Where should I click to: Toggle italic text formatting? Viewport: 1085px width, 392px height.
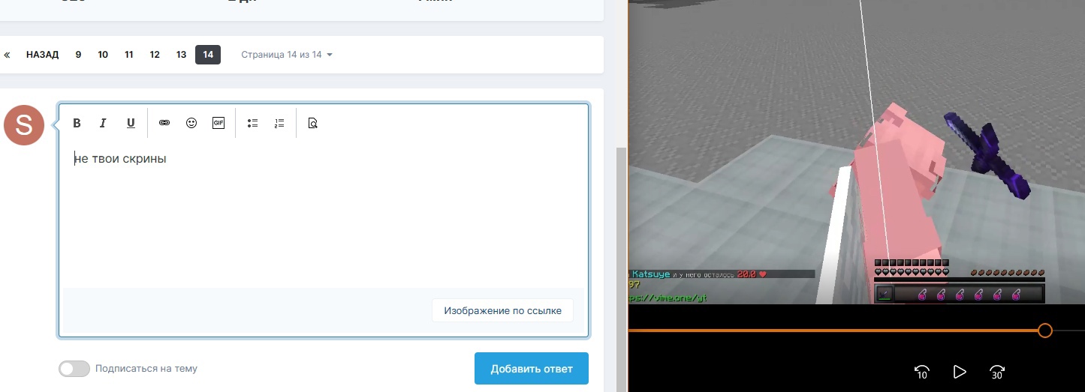pyautogui.click(x=104, y=123)
